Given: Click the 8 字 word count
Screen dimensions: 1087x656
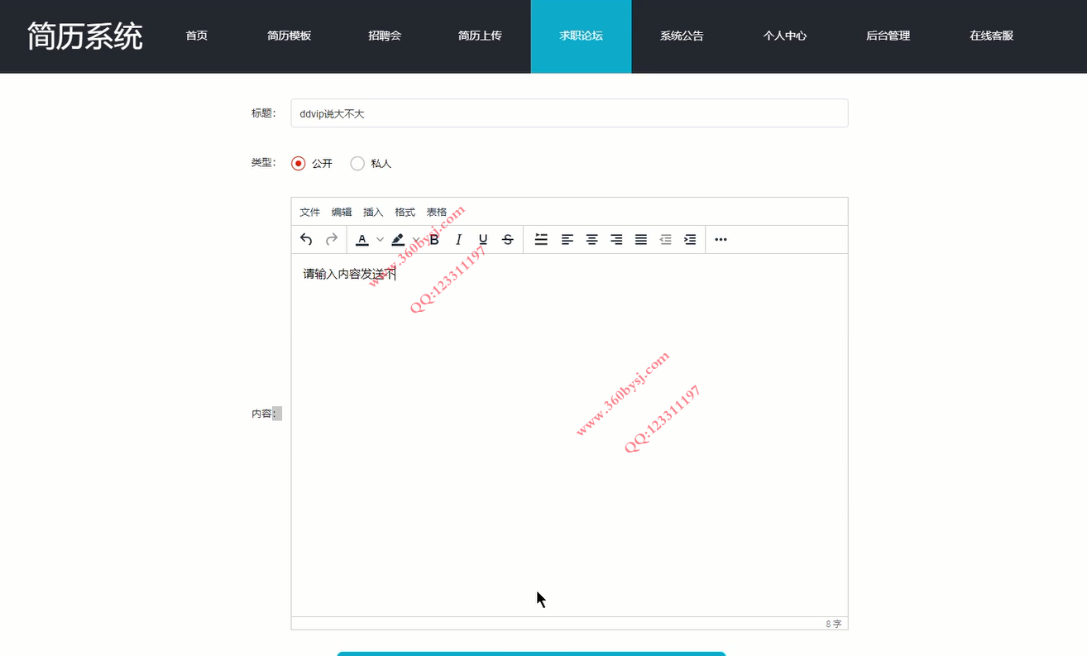Looking at the screenshot, I should [833, 624].
